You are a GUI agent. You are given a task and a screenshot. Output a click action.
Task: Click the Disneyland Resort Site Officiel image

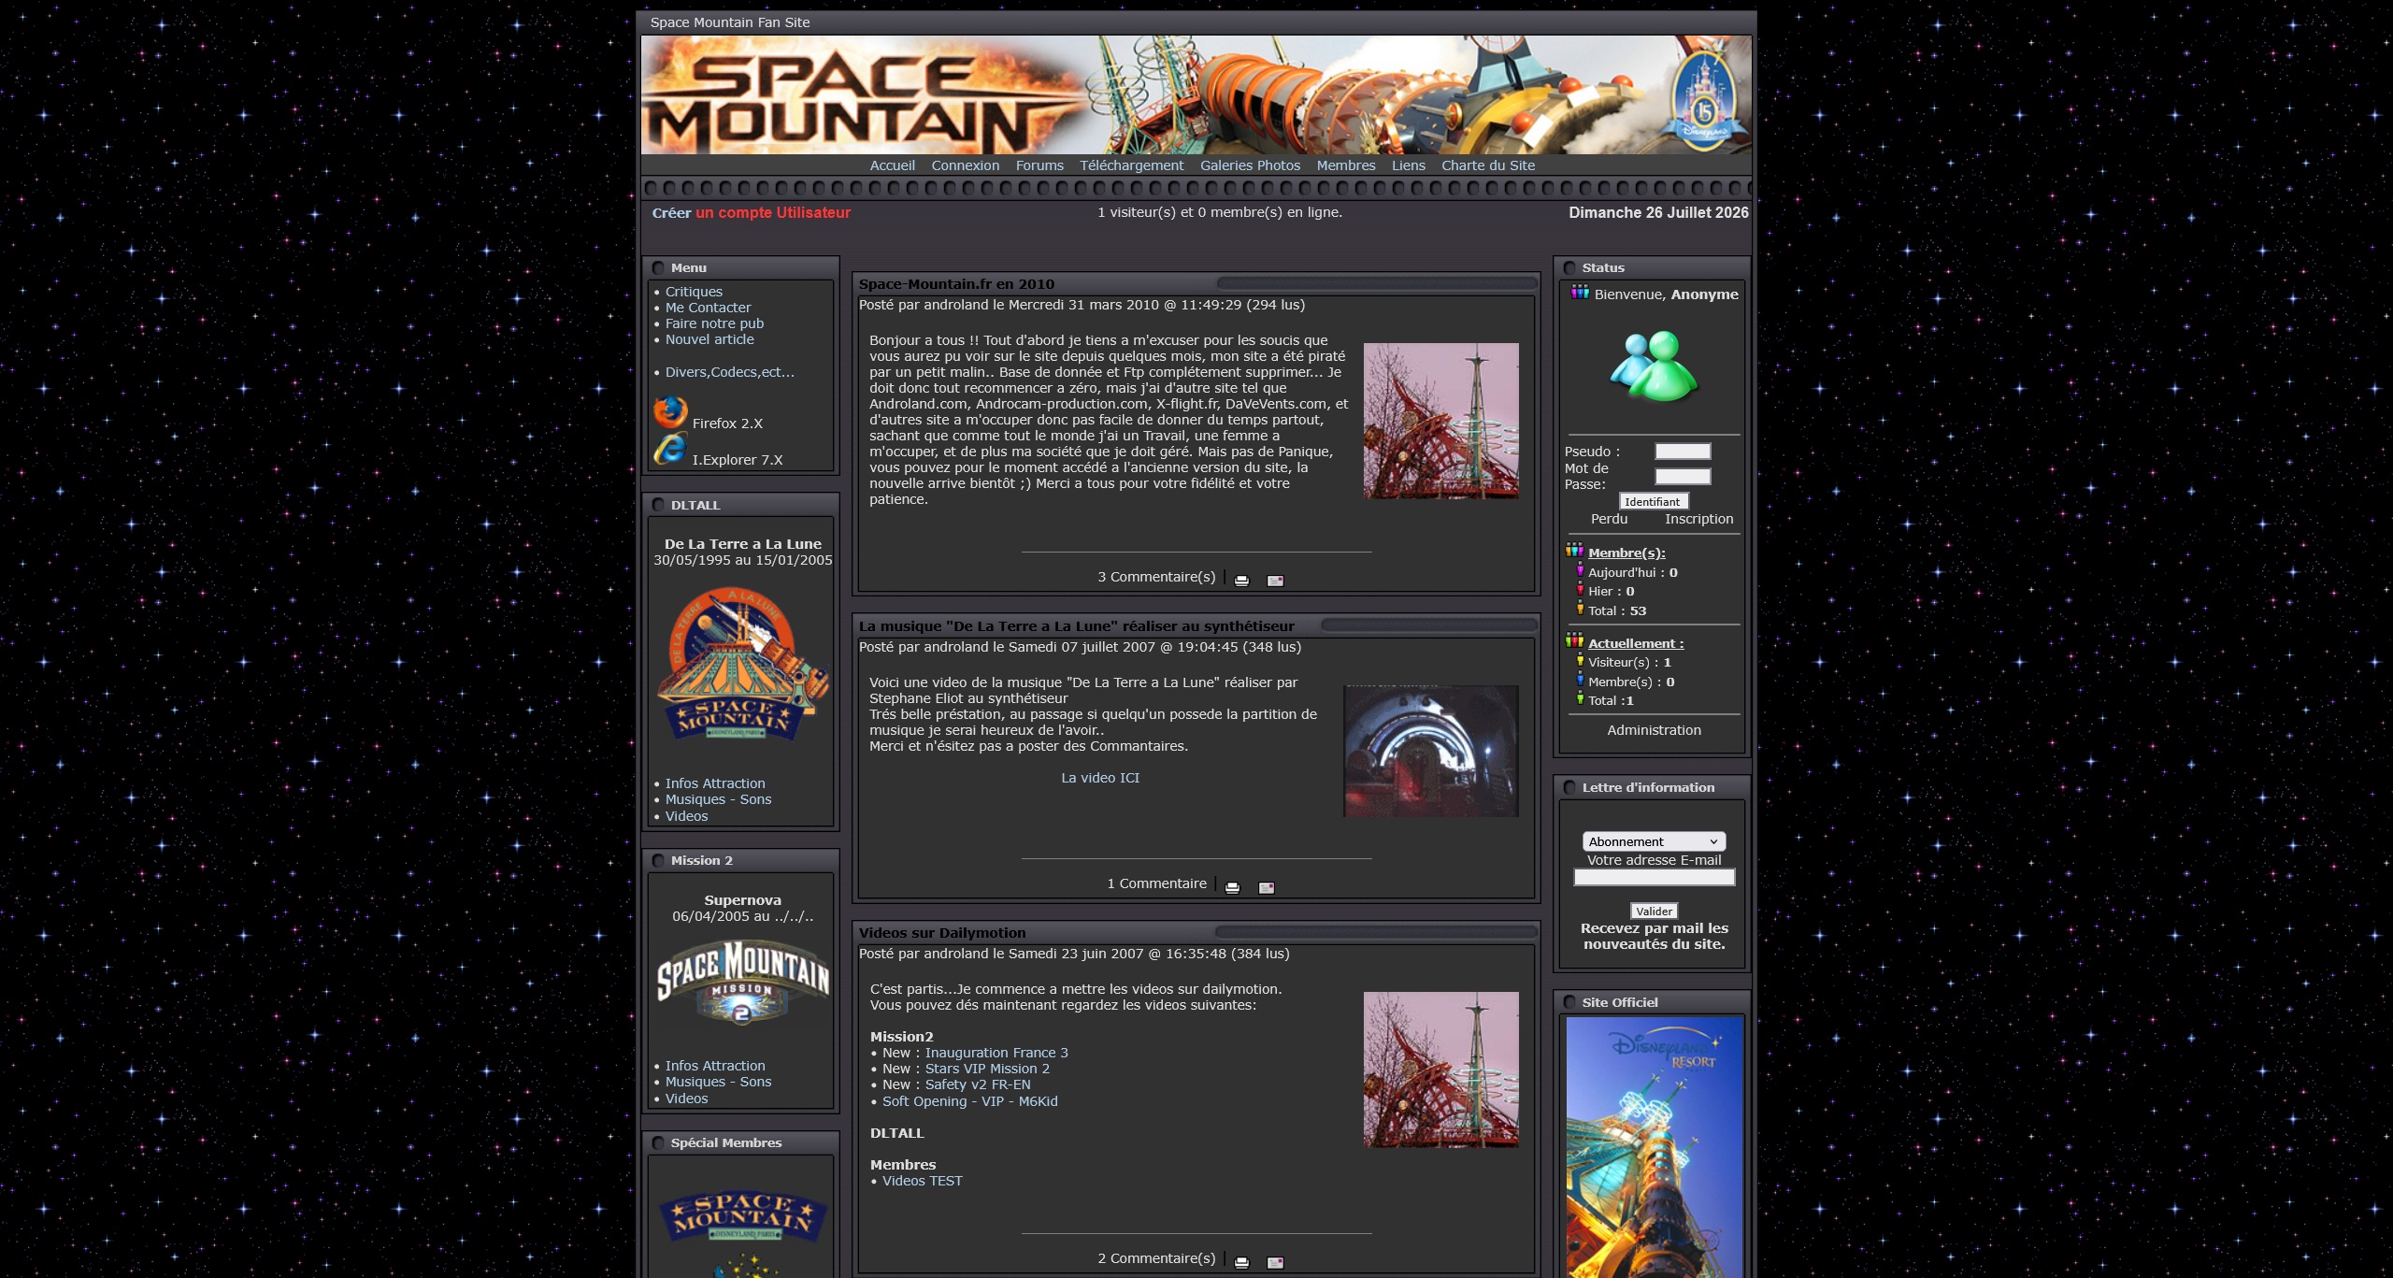(x=1654, y=1147)
